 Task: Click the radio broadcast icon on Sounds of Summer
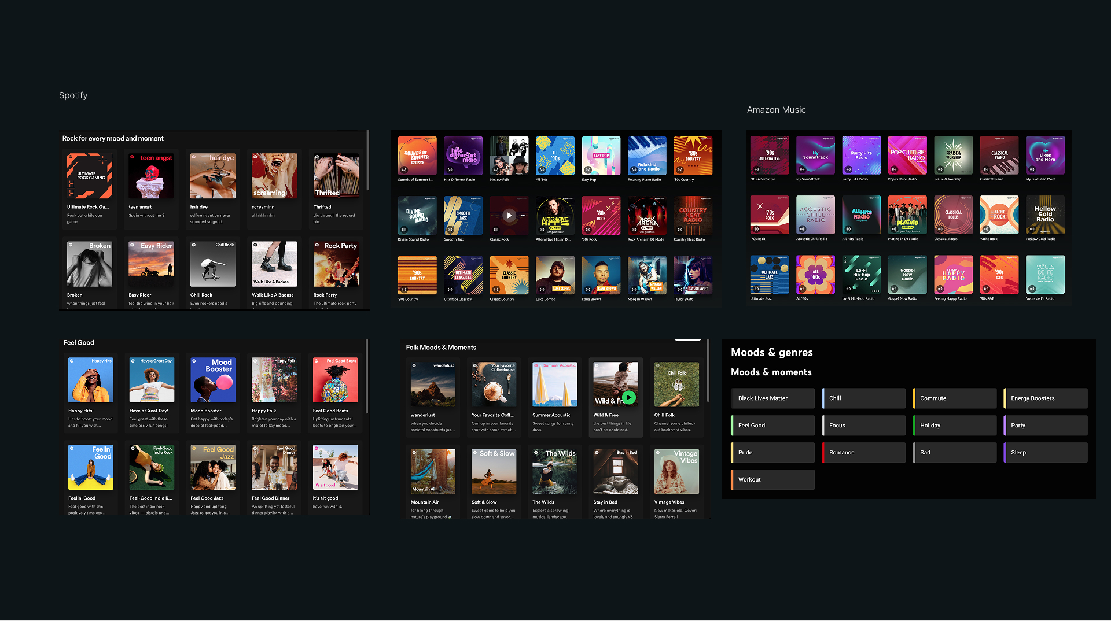404,170
